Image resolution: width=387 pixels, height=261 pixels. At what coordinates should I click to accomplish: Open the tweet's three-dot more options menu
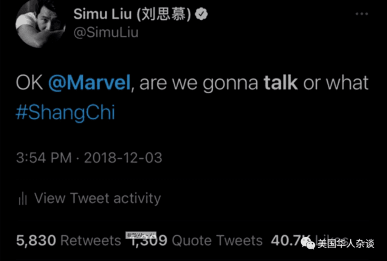pyautogui.click(x=362, y=14)
